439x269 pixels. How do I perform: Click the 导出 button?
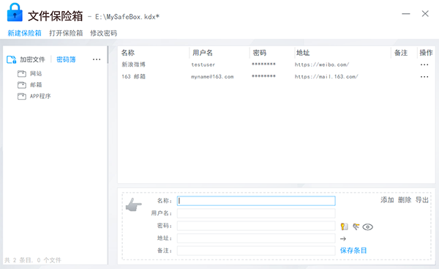click(x=422, y=200)
